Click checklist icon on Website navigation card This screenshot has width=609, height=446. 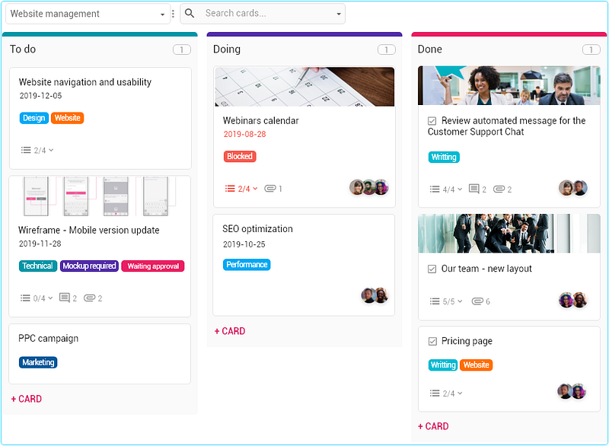click(26, 150)
